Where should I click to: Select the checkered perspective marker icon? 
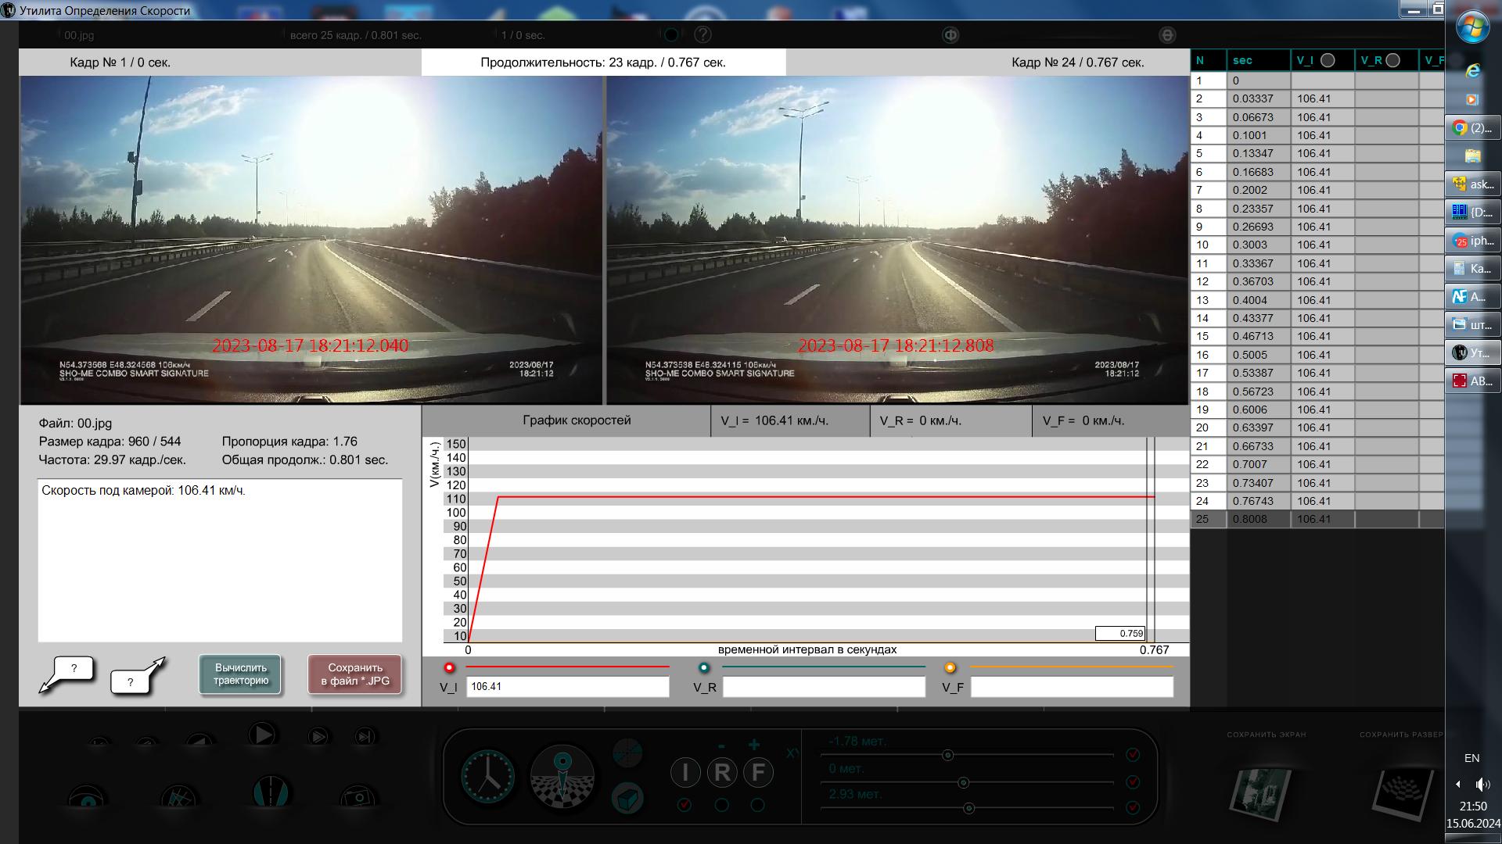(562, 777)
